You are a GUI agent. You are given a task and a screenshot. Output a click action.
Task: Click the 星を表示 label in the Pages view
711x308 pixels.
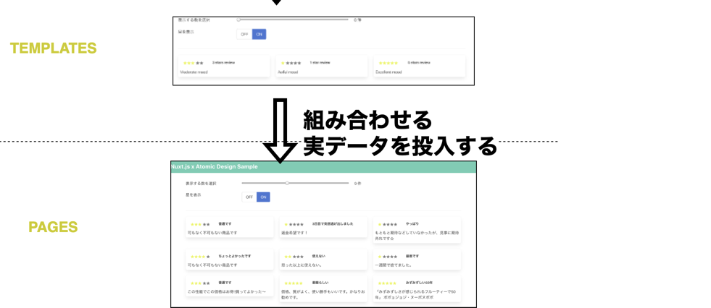[x=194, y=195]
